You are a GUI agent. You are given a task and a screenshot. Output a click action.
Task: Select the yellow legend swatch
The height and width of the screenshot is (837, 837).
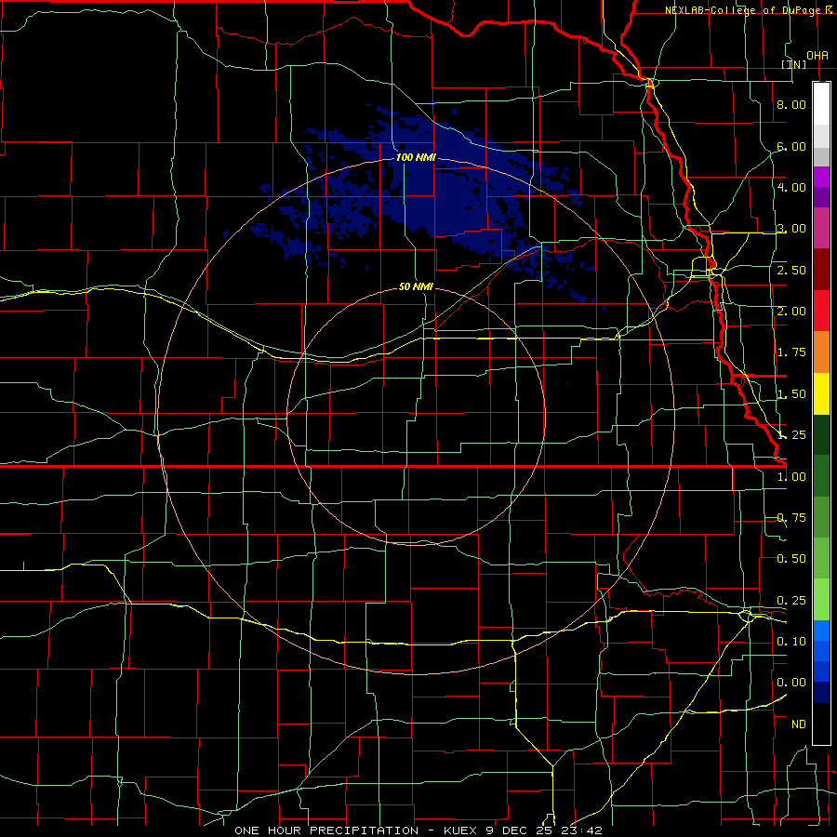click(821, 393)
